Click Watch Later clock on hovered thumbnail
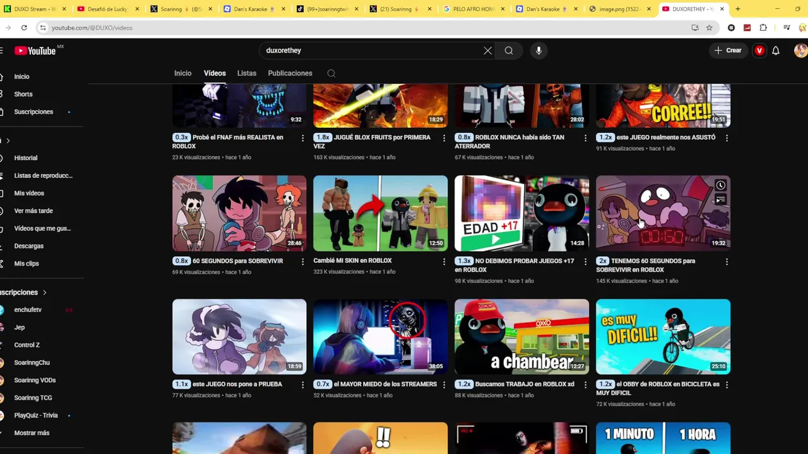 (720, 185)
